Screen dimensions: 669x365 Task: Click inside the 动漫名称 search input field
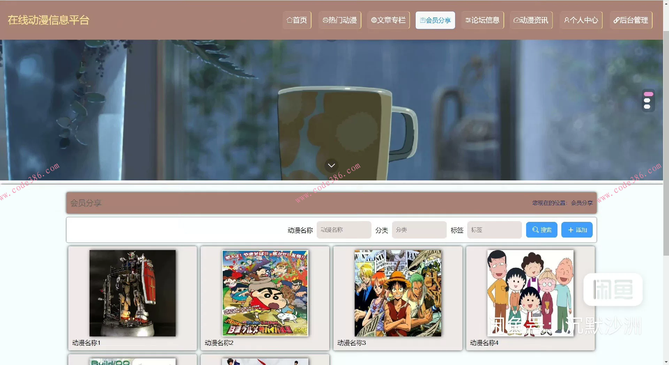[344, 230]
